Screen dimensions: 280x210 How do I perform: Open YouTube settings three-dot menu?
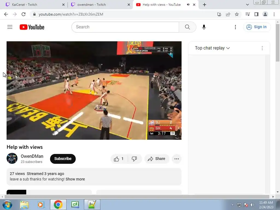(235, 27)
